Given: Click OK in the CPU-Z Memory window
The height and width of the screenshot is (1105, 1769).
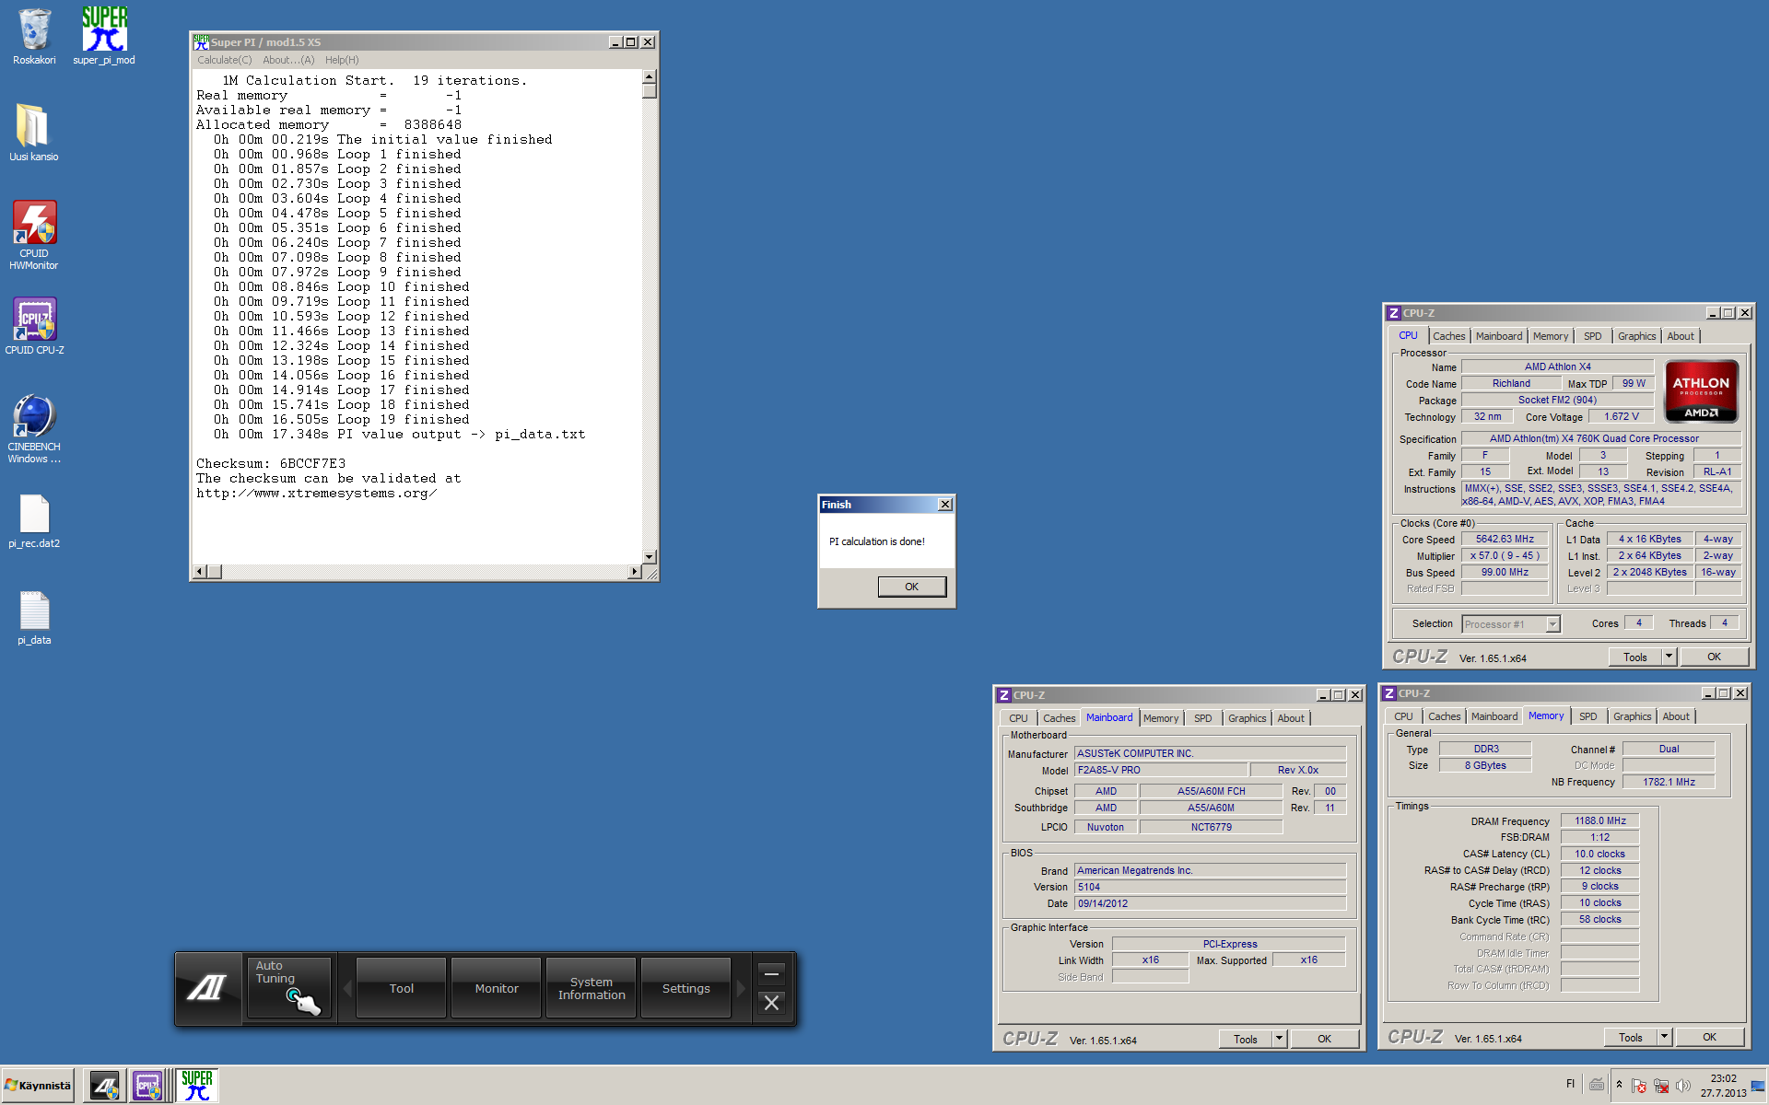Looking at the screenshot, I should [1709, 1037].
